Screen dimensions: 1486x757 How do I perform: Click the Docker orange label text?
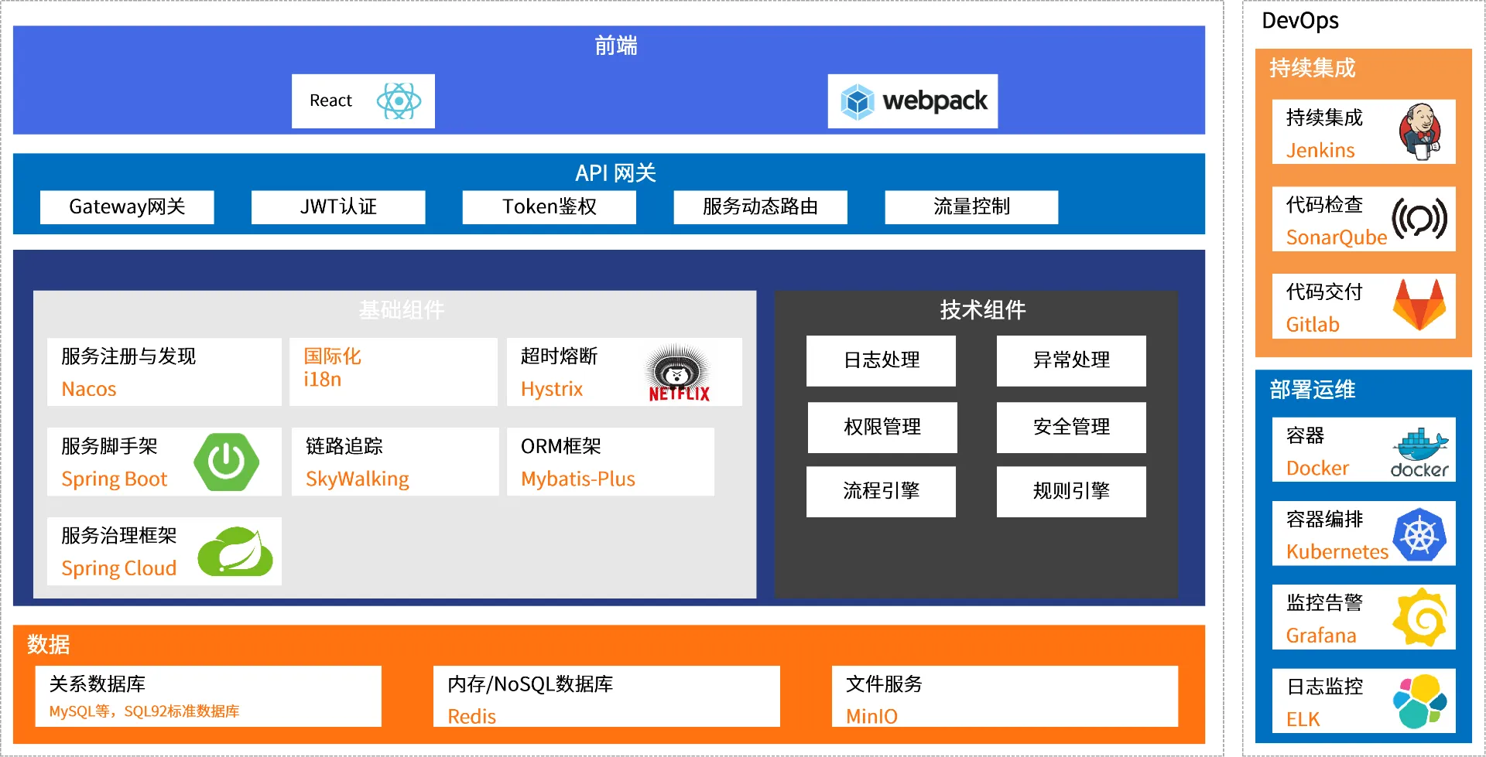1317,469
